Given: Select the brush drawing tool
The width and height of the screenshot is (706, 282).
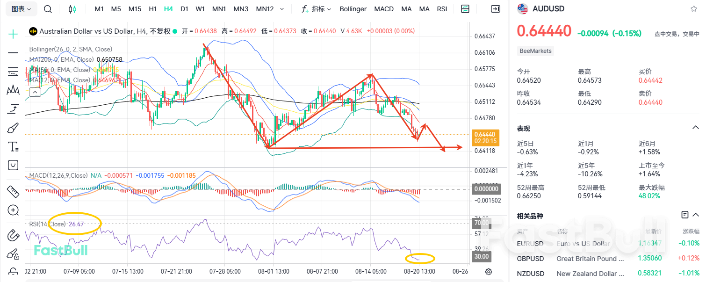Looking at the screenshot, I should click(13, 127).
